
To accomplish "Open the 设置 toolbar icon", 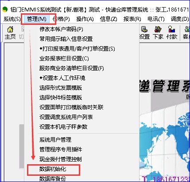I will click(144, 33).
